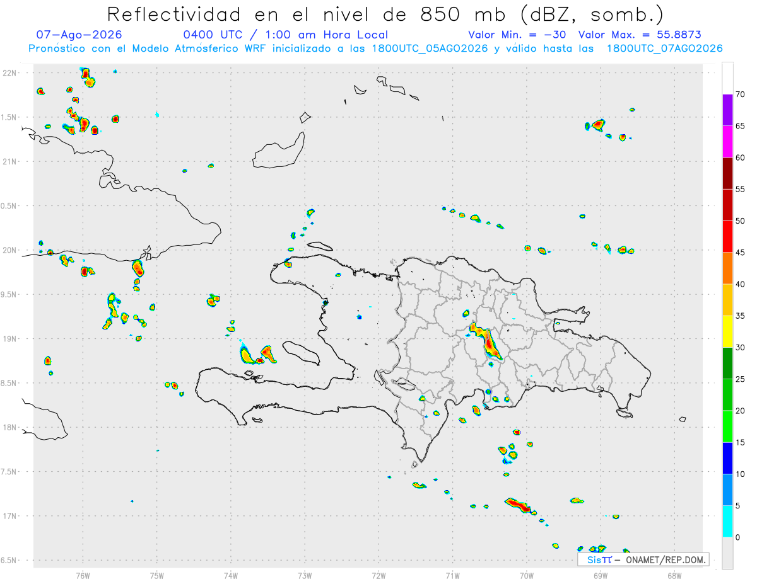Click the latitude axis label '22N'
The height and width of the screenshot is (584, 757).
[10, 73]
